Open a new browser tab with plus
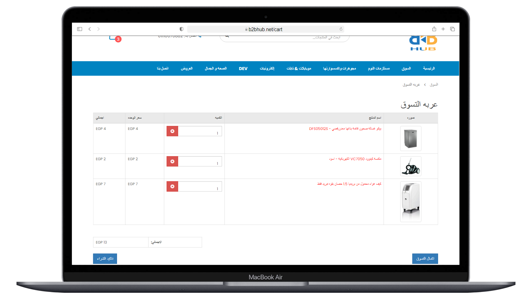Screen dimensions: 519x296 (x=443, y=29)
